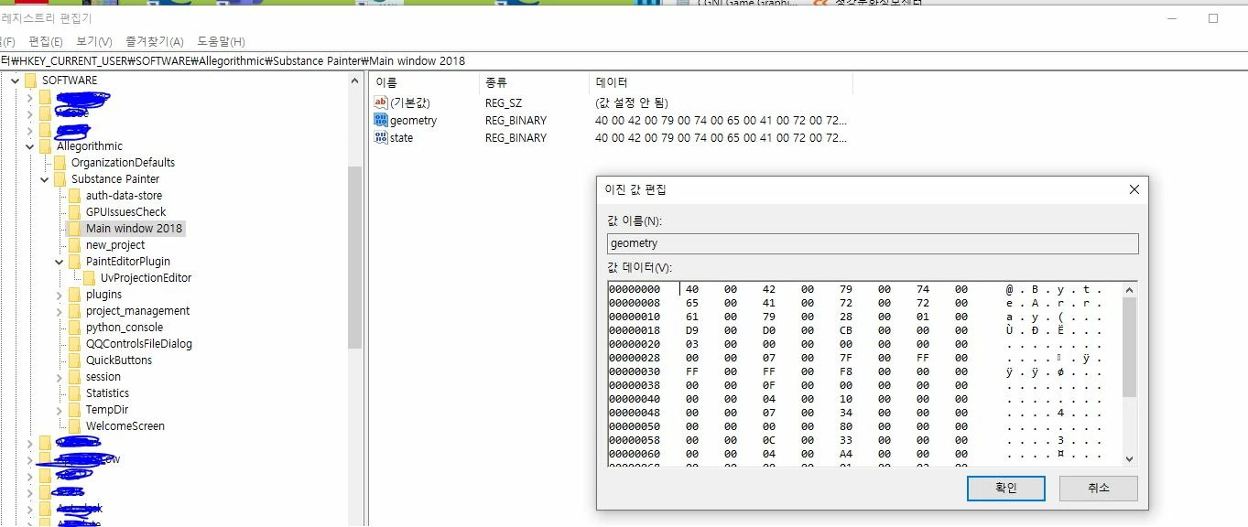Click the hex row at offset 00000018
This screenshot has width=1248, height=527.
856,330
